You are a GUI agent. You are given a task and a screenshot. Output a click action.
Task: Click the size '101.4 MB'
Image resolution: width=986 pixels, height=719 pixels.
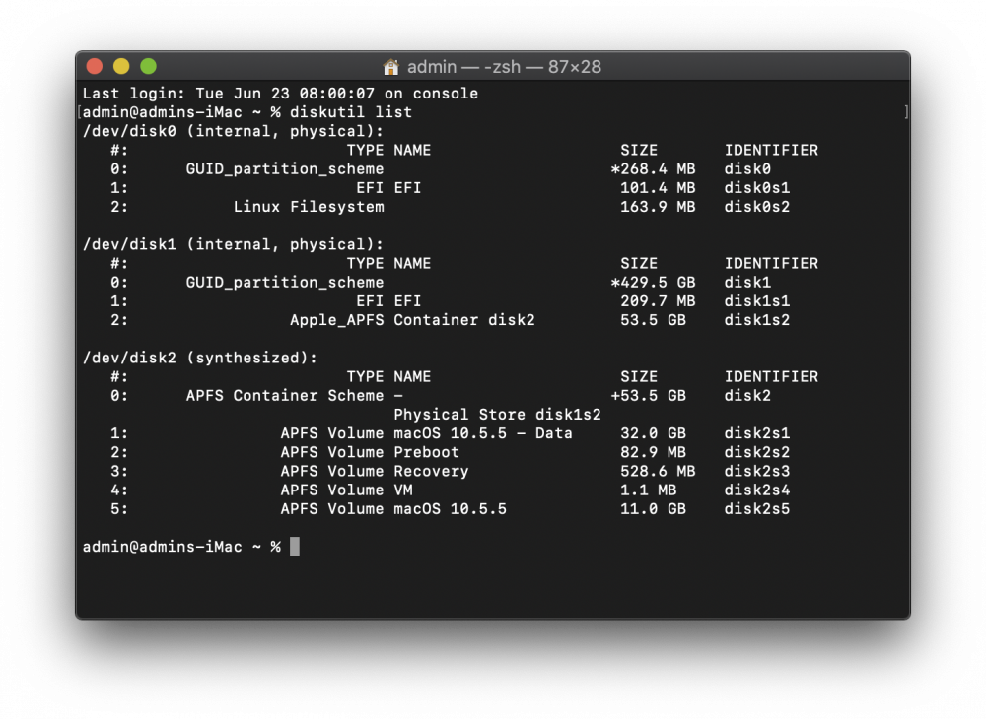tap(658, 188)
